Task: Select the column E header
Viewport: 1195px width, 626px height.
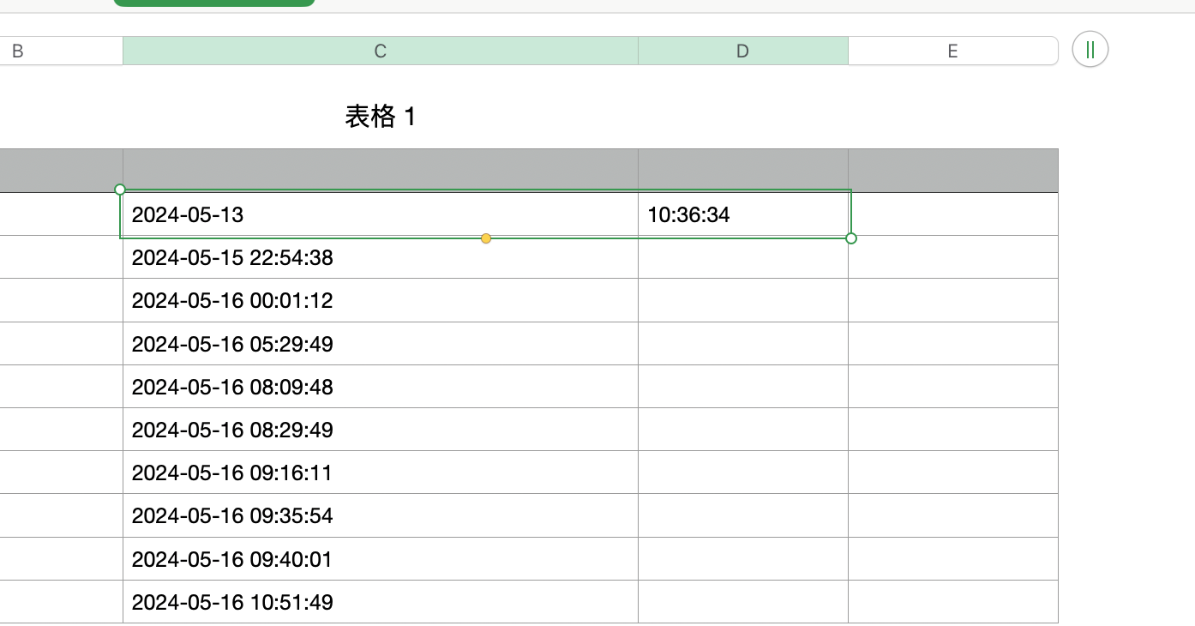Action: pyautogui.click(x=952, y=51)
